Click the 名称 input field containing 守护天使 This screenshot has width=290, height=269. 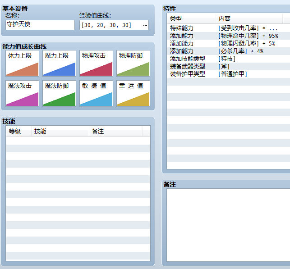(40, 25)
